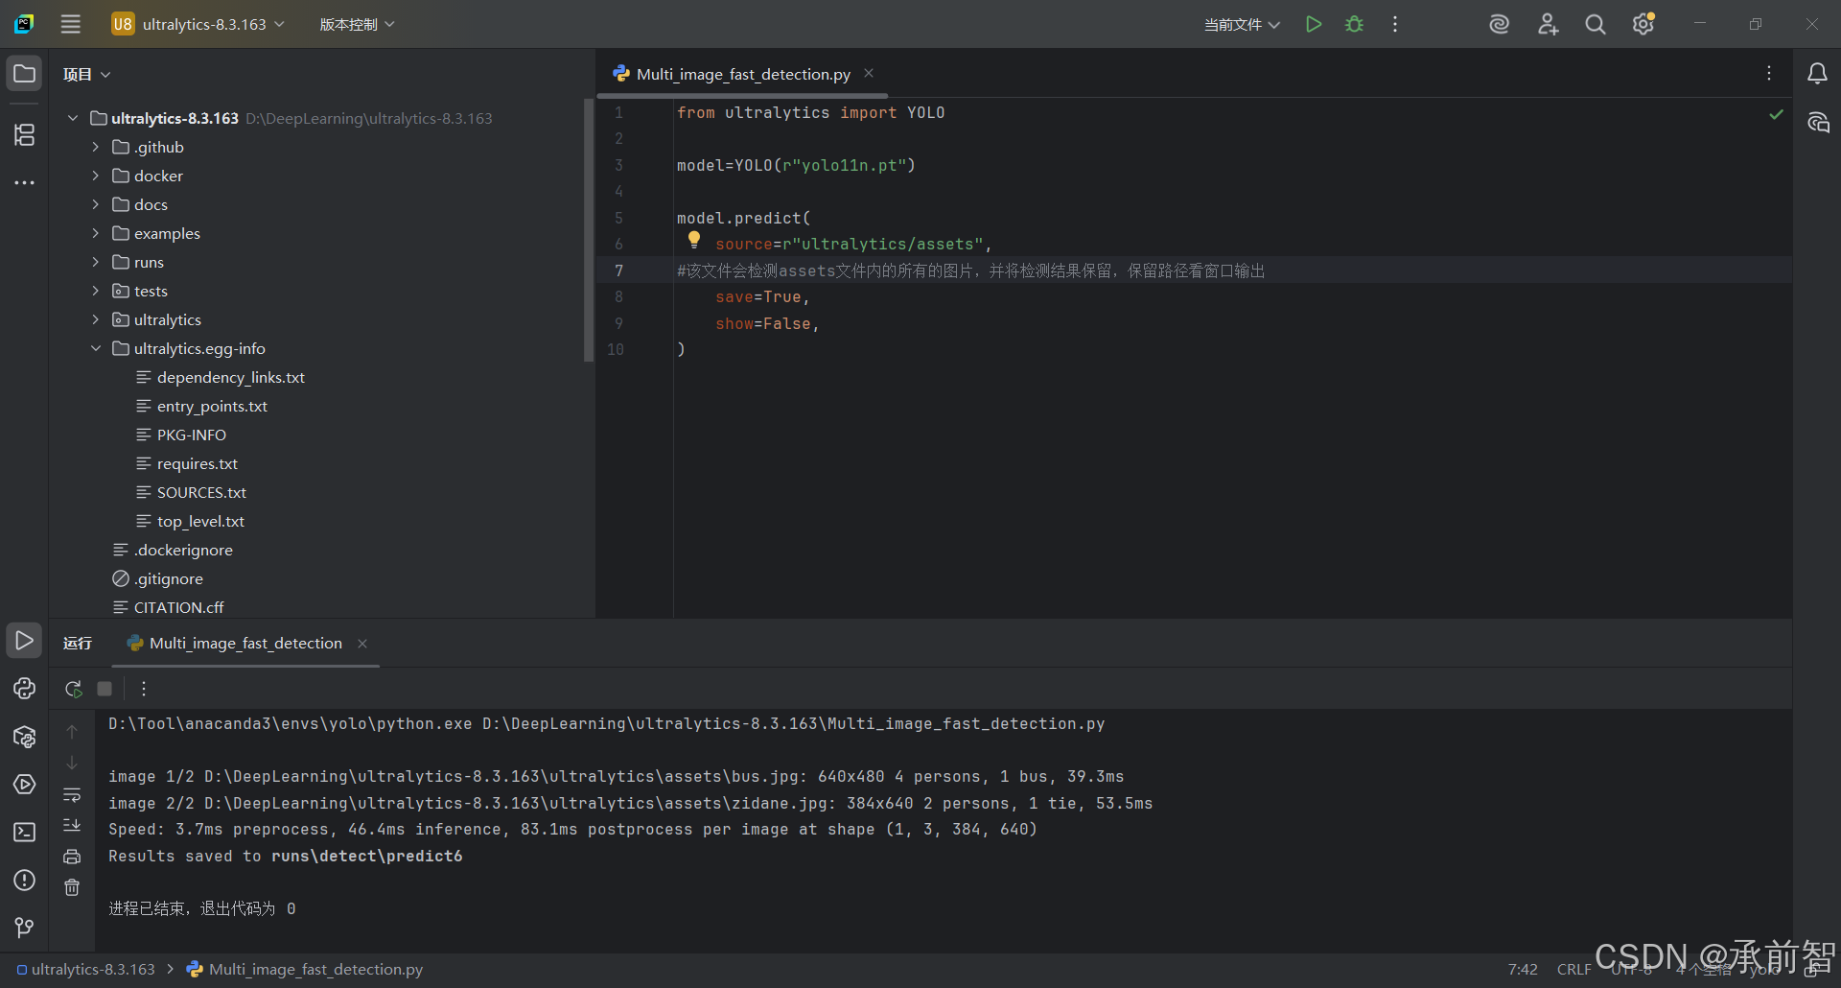Open run toolbar more options
This screenshot has width=1841, height=988.
pyautogui.click(x=144, y=689)
